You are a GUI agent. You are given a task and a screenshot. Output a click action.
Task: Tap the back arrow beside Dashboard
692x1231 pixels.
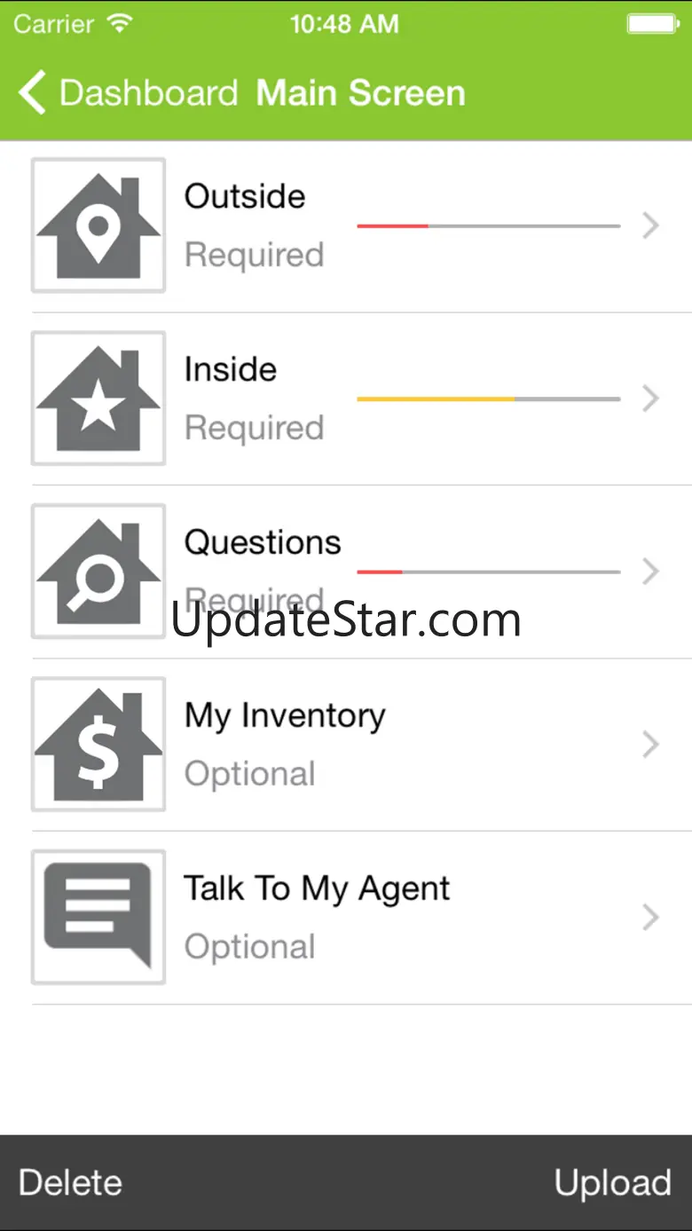click(x=32, y=93)
